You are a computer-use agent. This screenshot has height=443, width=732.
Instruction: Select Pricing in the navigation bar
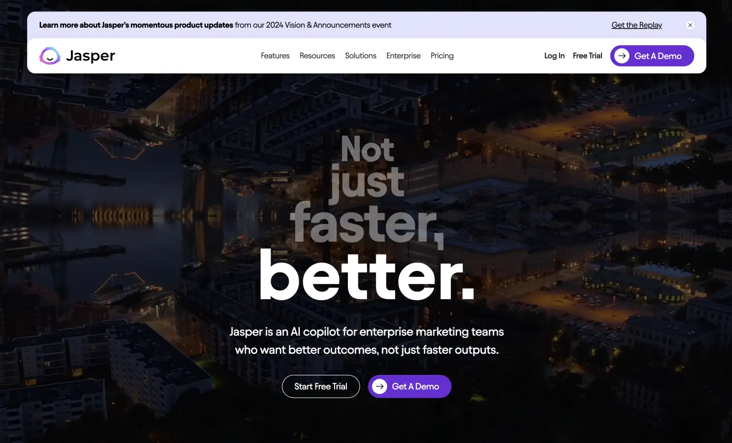[442, 56]
